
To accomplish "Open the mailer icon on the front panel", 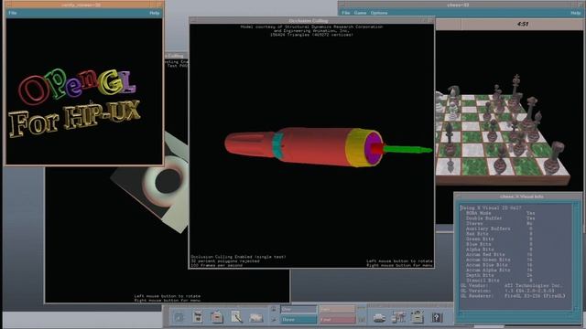I will 256,318.
